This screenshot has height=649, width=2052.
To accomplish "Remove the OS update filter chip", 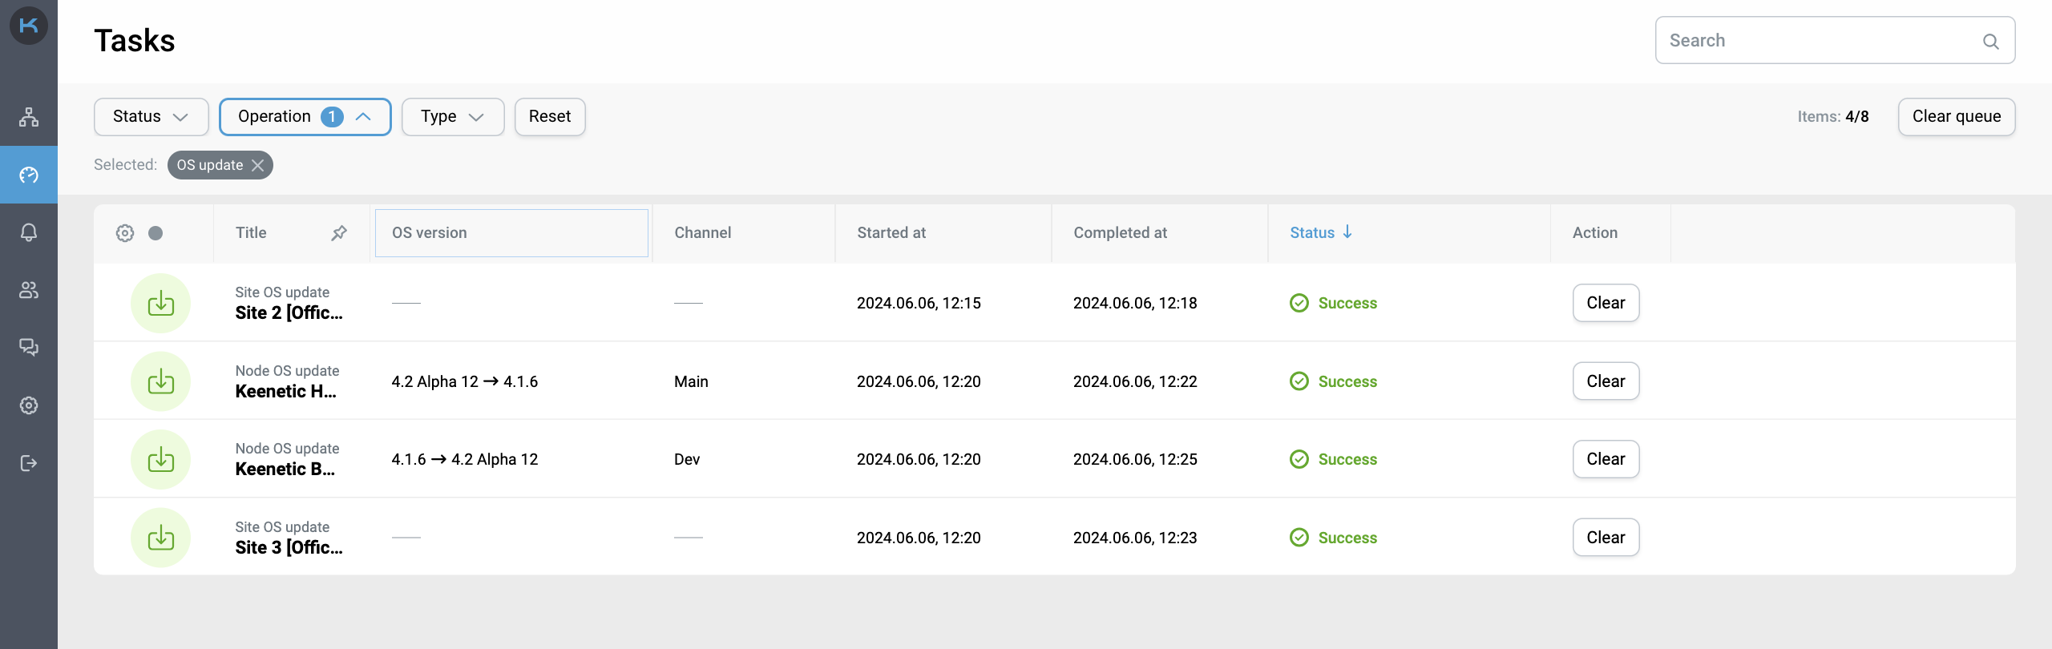I will click(x=257, y=165).
